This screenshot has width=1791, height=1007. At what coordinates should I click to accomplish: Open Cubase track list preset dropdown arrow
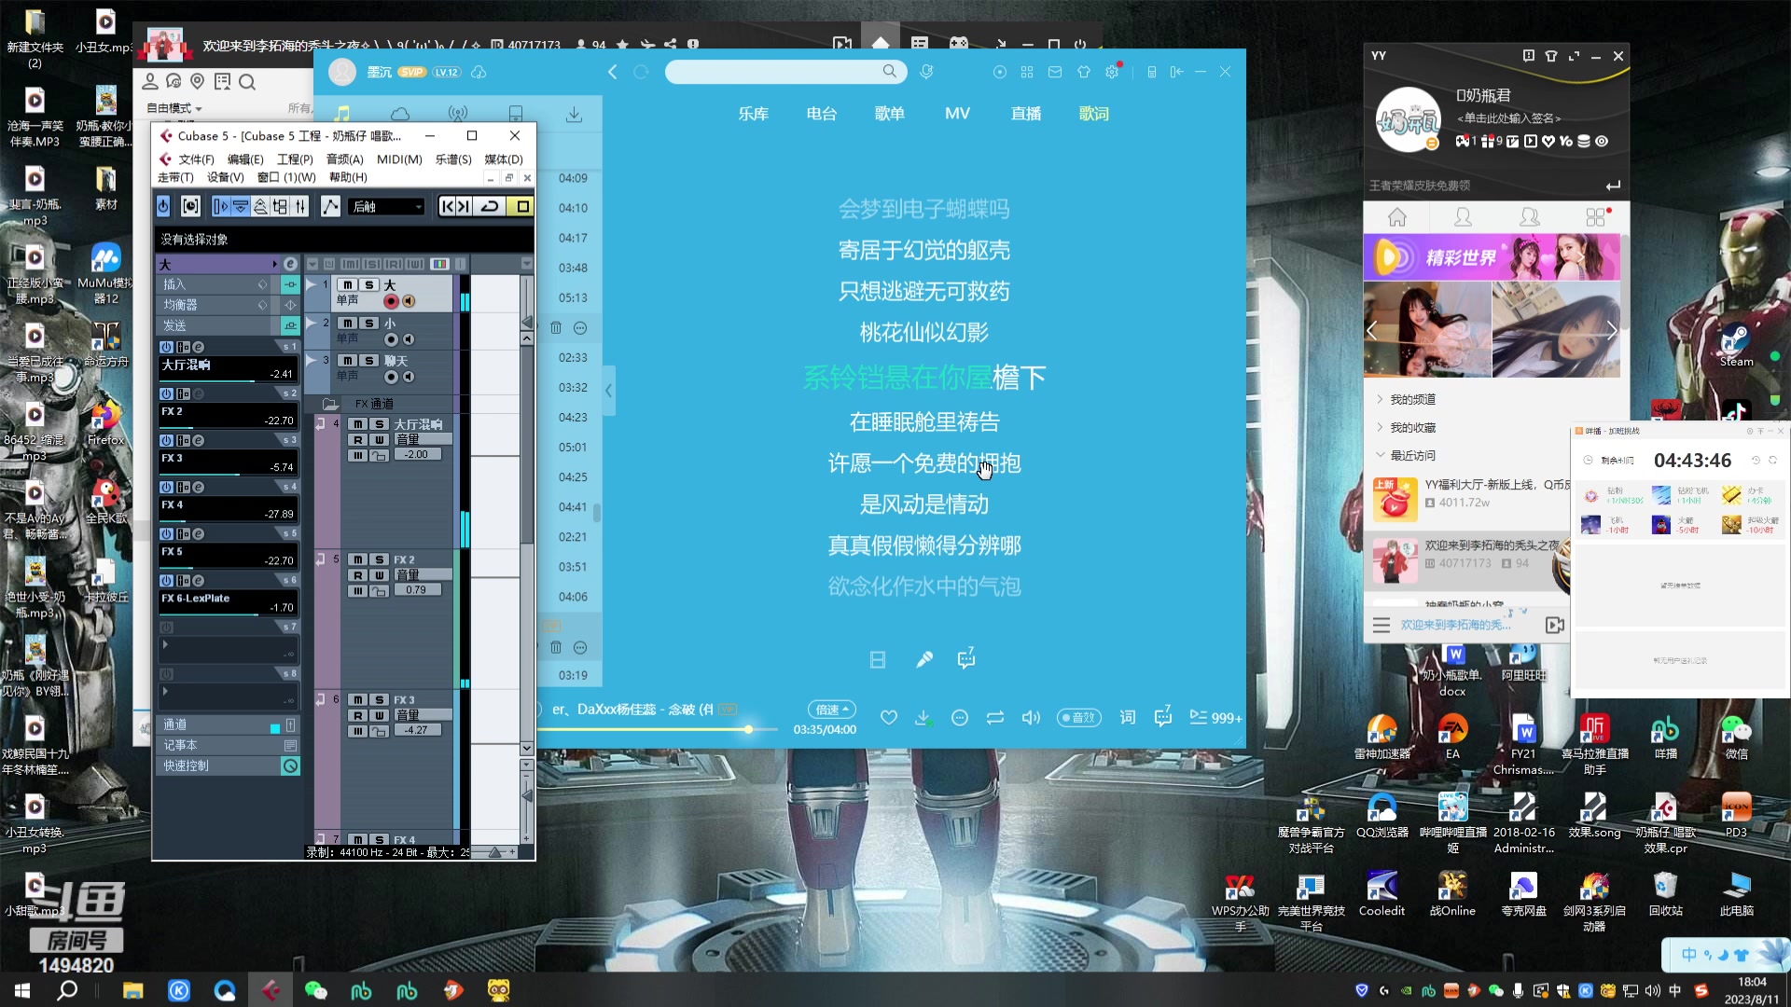[x=312, y=265]
